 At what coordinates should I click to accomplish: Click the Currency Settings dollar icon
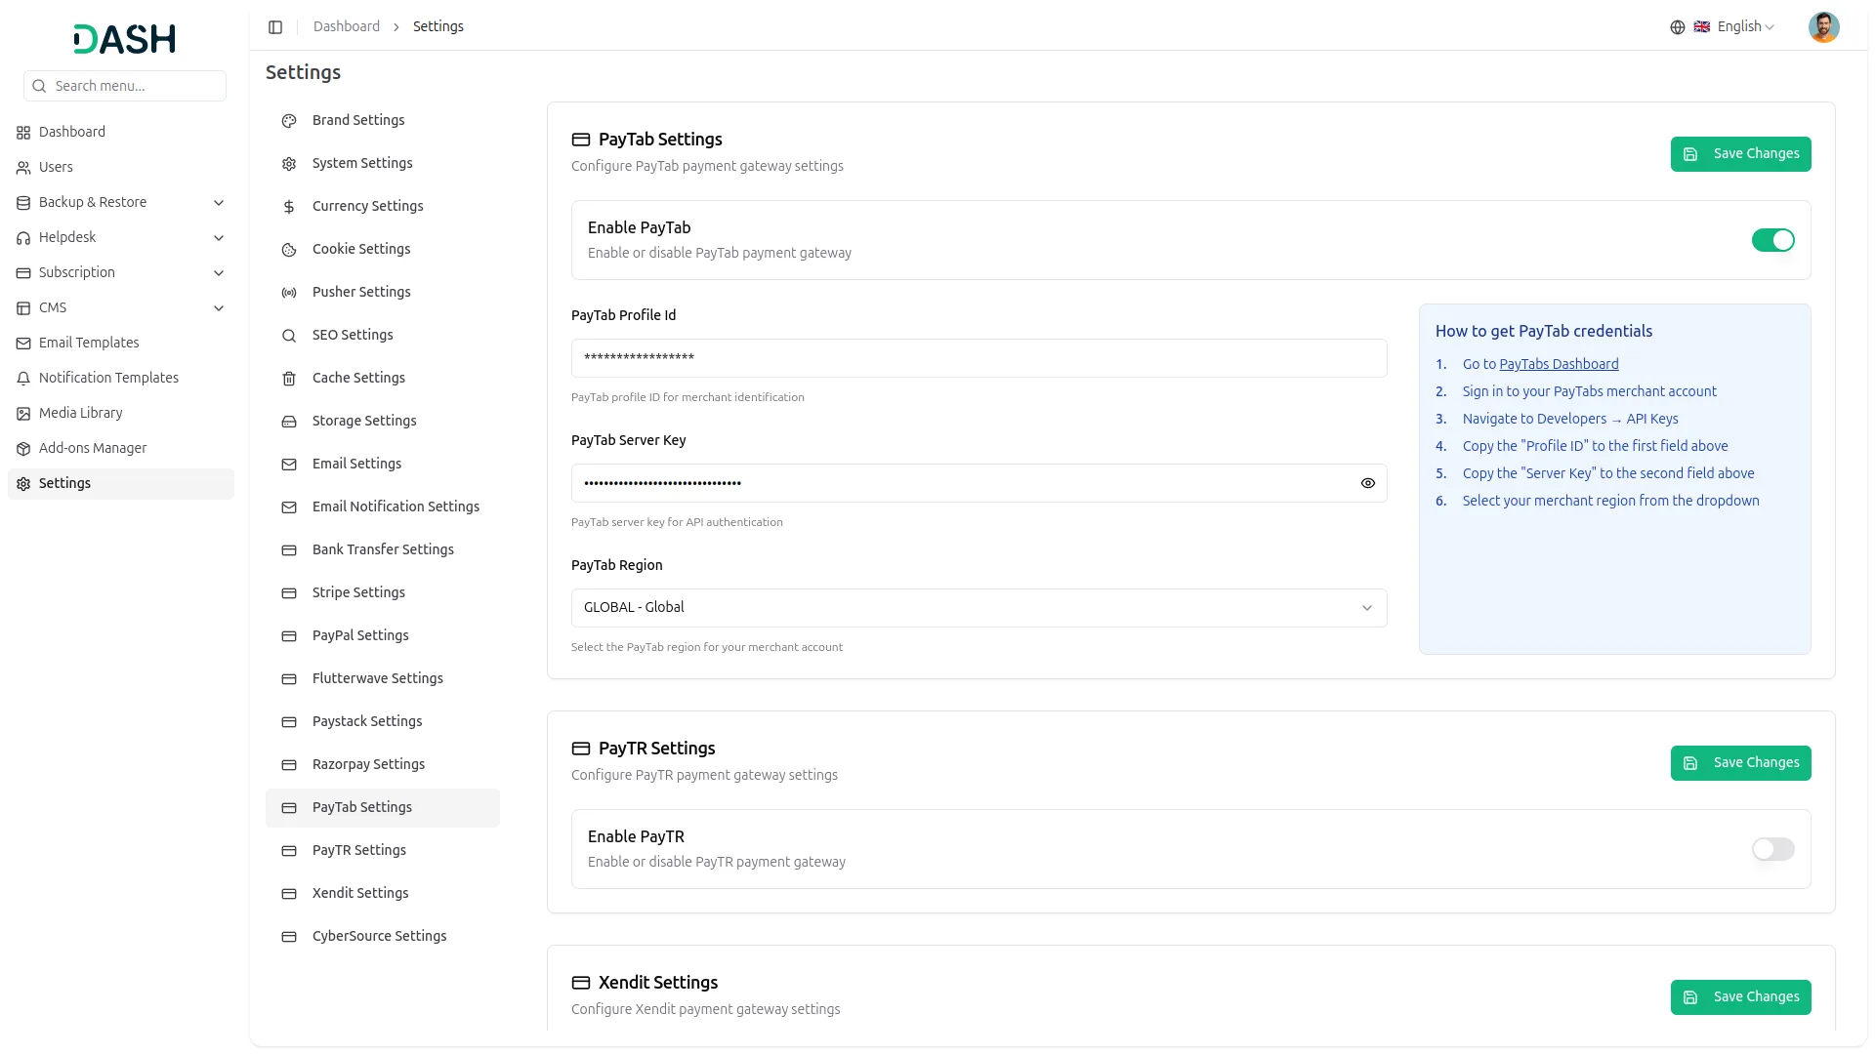pos(289,207)
